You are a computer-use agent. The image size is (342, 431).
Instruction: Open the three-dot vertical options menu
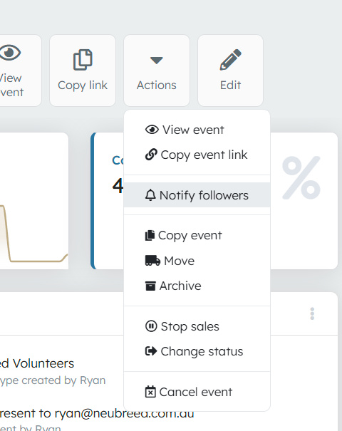point(312,313)
